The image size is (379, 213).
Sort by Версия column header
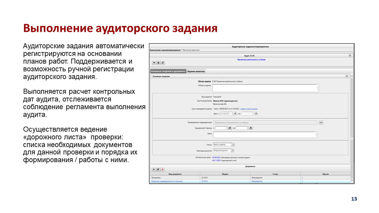325,174
